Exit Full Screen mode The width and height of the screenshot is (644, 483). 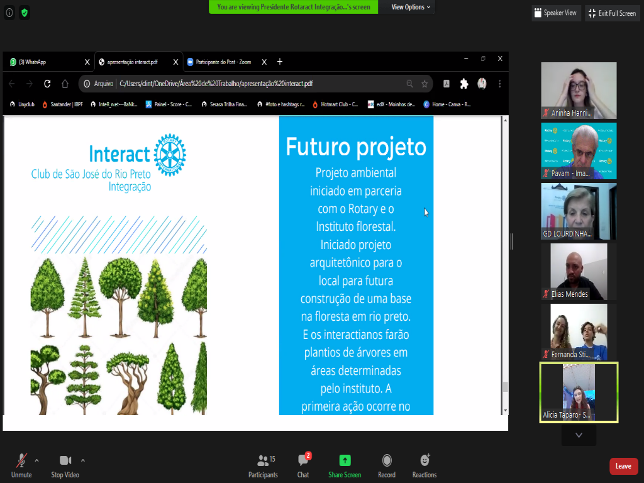click(613, 13)
